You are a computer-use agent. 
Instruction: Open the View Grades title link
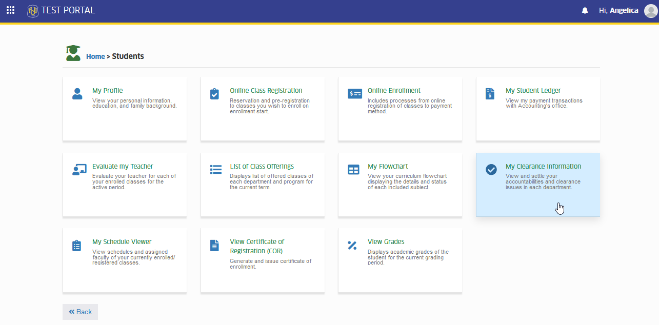point(386,241)
